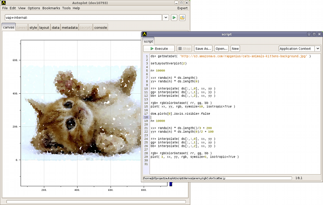Select the script tab in script window
323x205 pixels.
coord(148,42)
